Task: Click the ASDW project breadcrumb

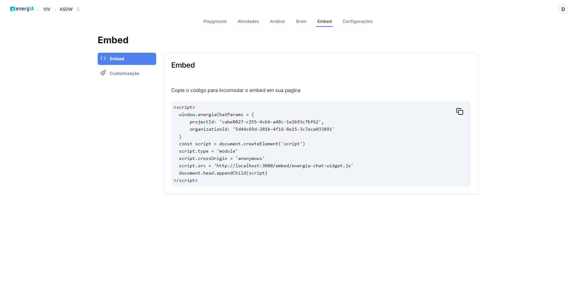Action: click(66, 9)
